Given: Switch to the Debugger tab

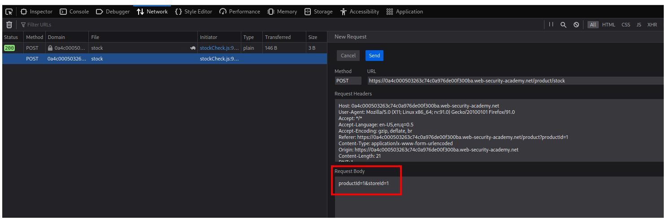Looking at the screenshot, I should [x=113, y=12].
